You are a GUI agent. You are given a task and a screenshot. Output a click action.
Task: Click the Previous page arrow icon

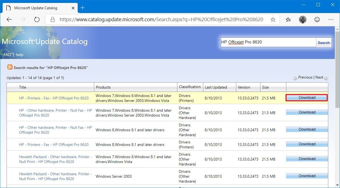295,78
